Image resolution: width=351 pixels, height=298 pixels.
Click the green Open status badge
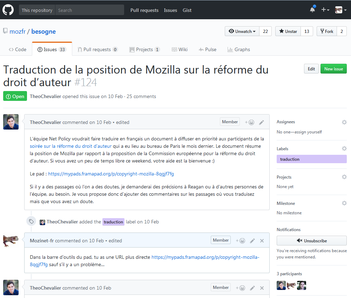click(15, 96)
